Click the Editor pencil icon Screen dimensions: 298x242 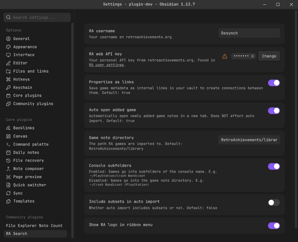8,63
